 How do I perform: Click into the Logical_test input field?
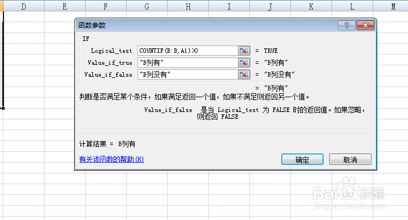(188, 51)
